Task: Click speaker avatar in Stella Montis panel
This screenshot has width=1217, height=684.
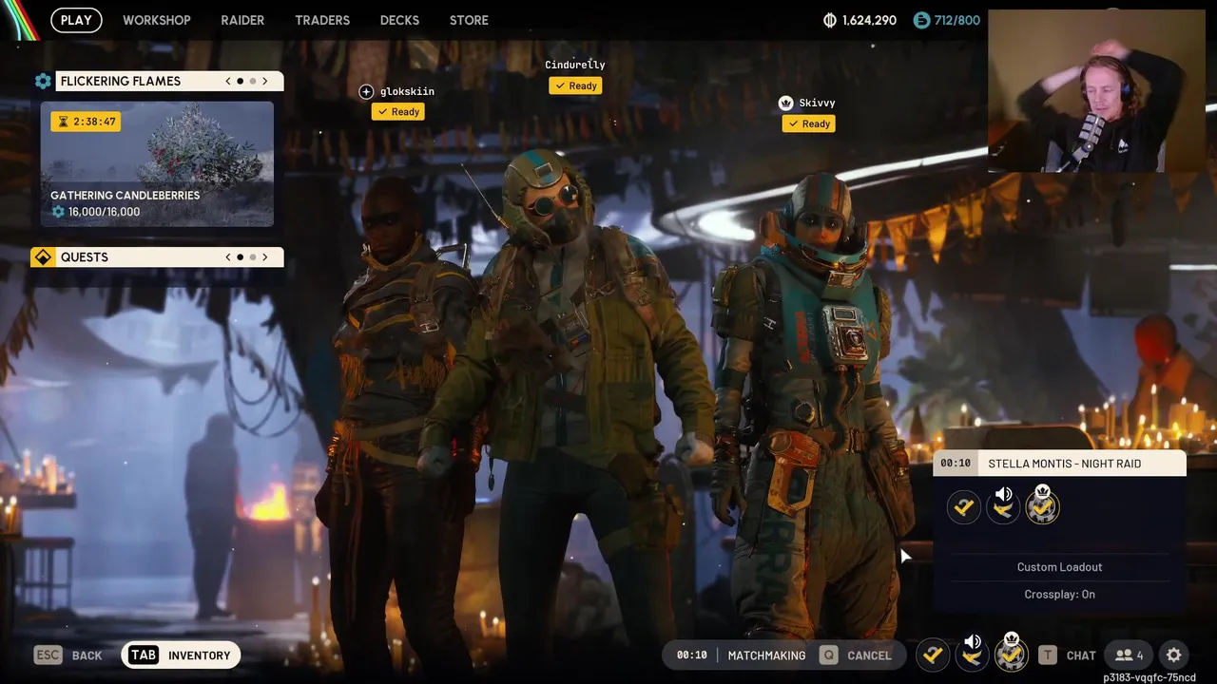Action: (x=1003, y=505)
